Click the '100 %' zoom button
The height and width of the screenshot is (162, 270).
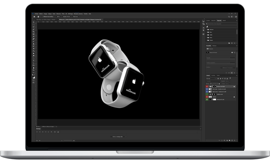tap(58, 17)
